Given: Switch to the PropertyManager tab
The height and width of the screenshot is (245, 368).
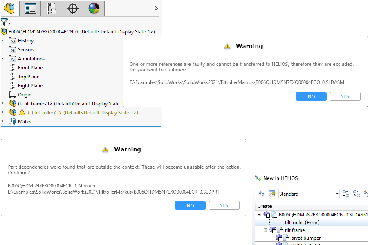Looking at the screenshot, I should click(x=30, y=9).
